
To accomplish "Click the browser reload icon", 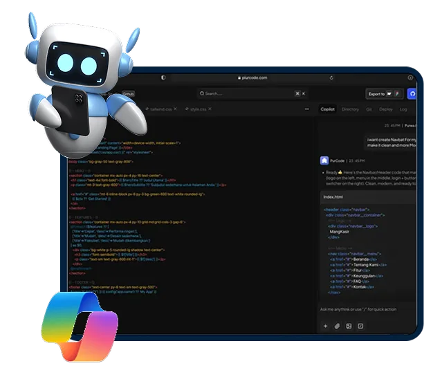I will pos(331,78).
